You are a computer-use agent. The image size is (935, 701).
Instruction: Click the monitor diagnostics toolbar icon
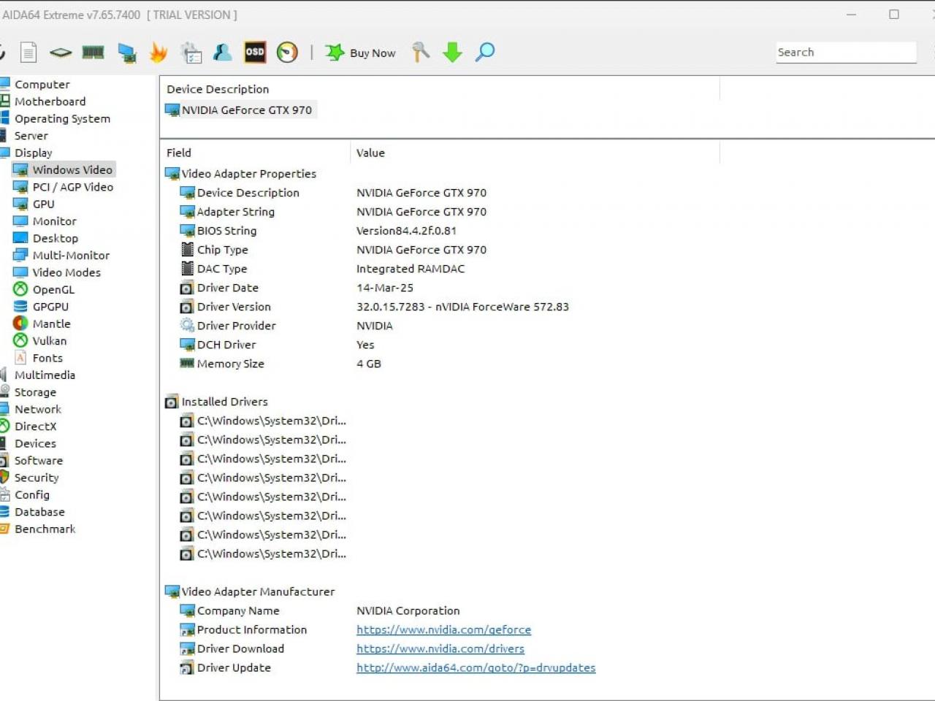127,53
